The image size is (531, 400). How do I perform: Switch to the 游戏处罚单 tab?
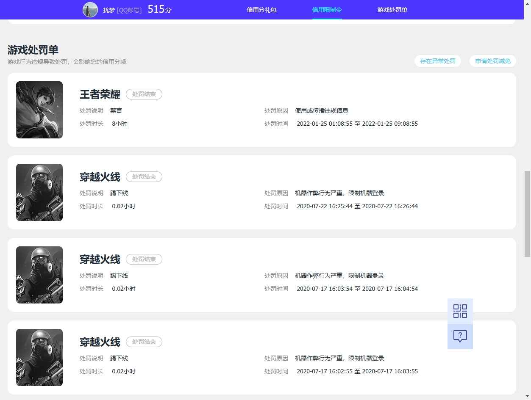[x=392, y=10]
